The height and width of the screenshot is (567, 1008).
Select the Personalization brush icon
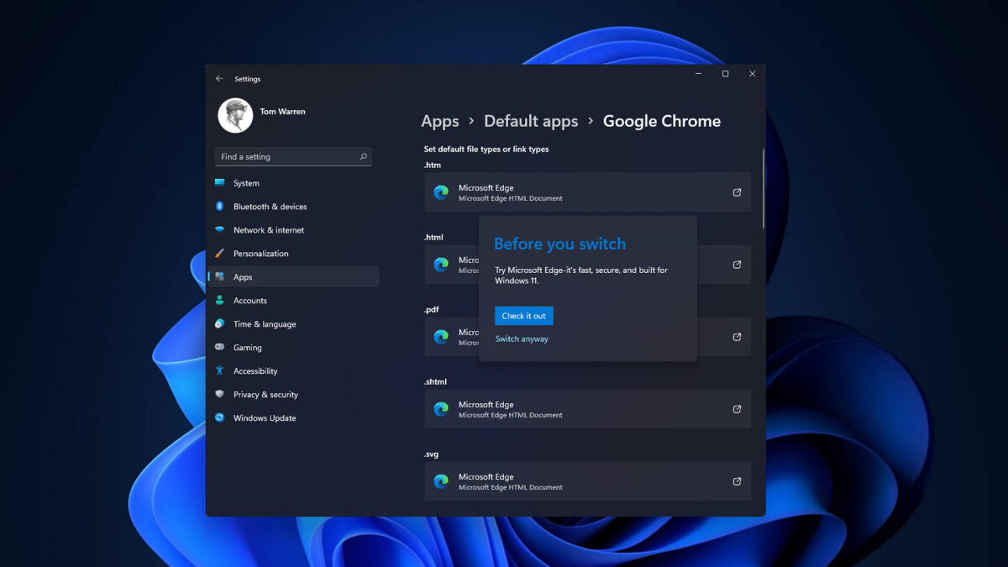point(220,253)
